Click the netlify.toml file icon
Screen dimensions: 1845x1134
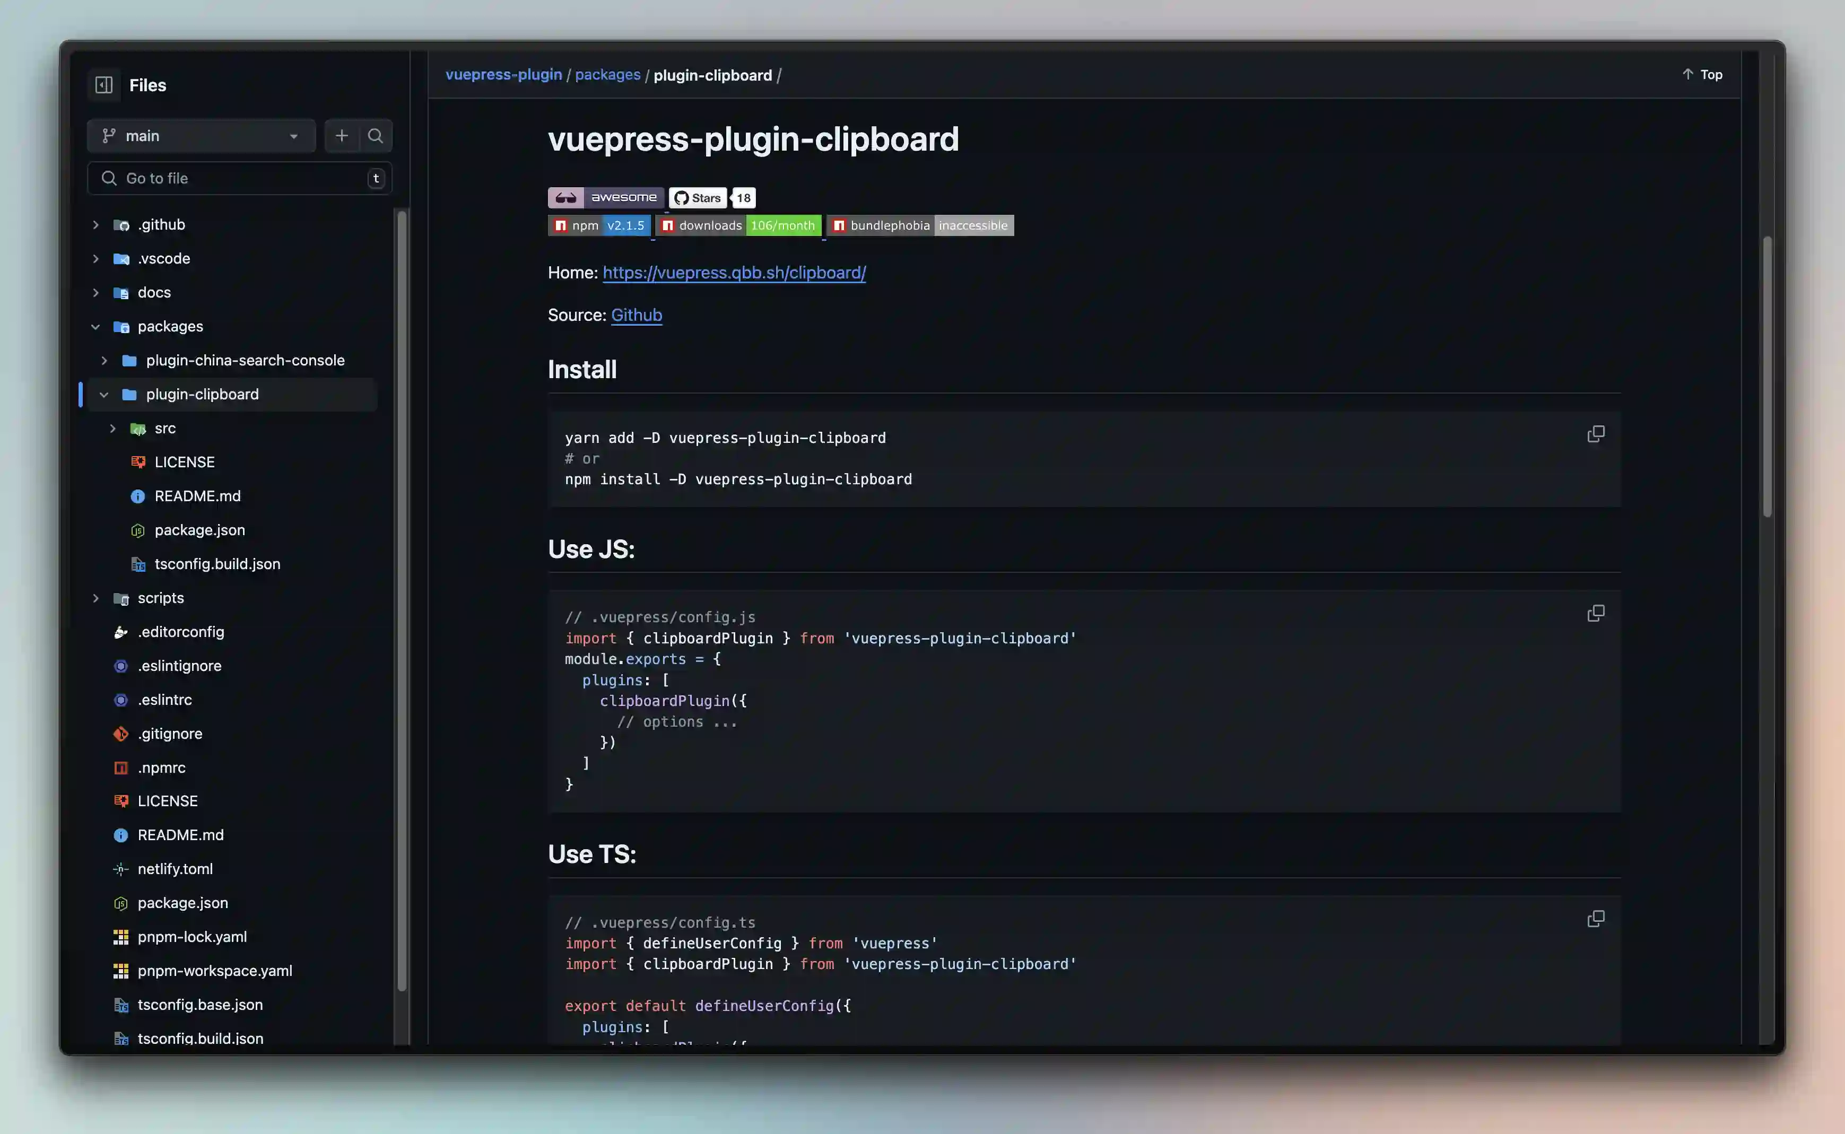point(121,869)
